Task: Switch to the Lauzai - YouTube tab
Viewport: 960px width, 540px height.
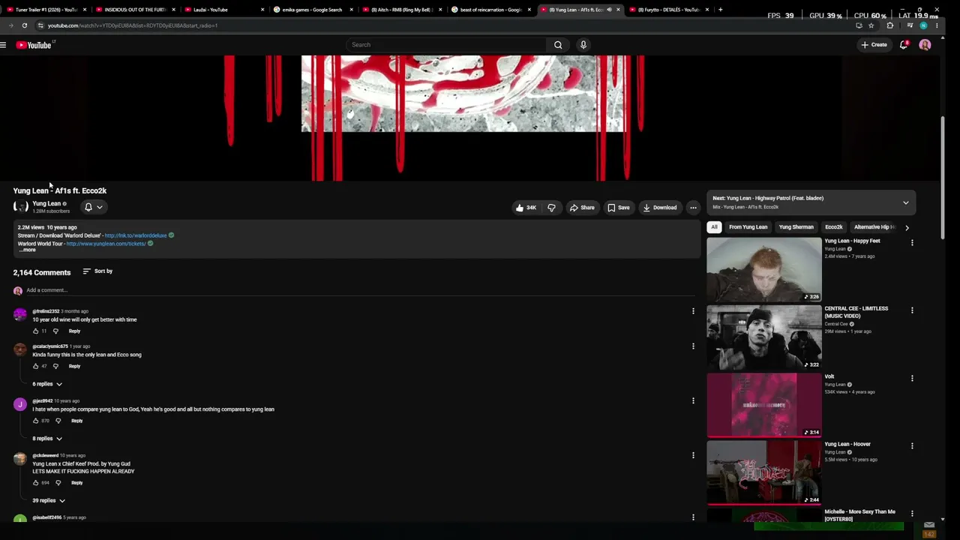Action: (223, 10)
